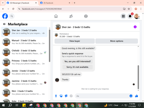Open Task View on taskbar
Viewport: 144px width, 108px height.
[x=17, y=105]
